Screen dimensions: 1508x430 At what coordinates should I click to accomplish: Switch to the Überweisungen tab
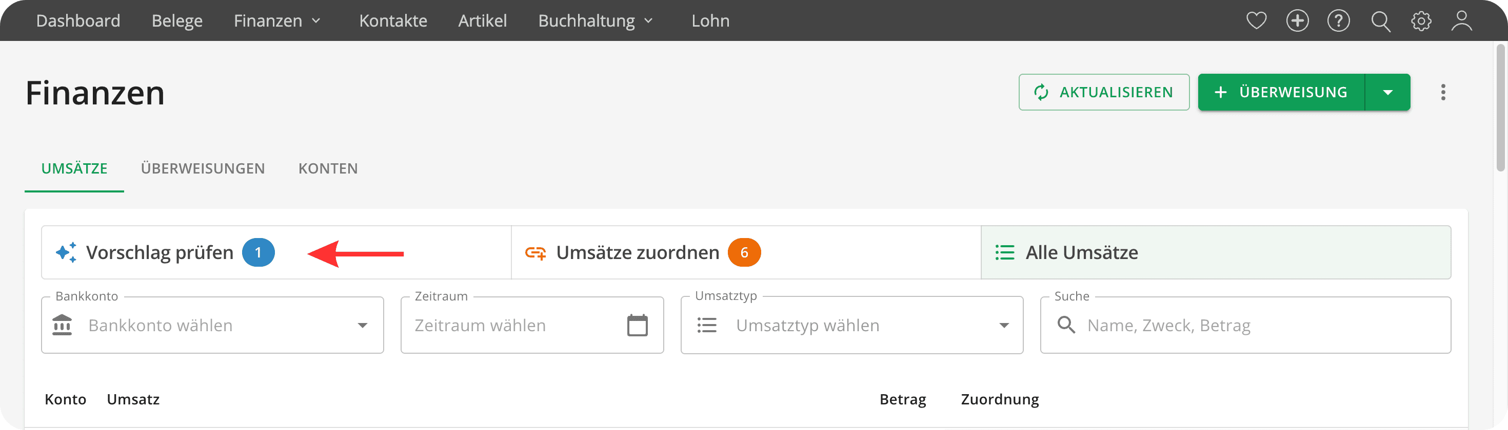pos(203,168)
